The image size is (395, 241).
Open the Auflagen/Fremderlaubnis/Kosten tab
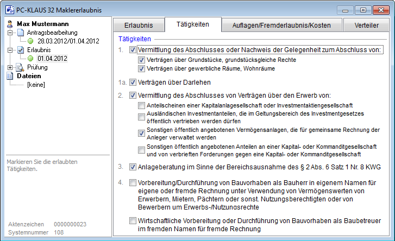point(281,25)
